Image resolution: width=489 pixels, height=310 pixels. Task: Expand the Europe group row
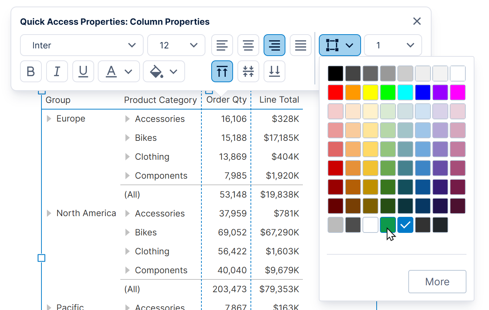tap(49, 118)
